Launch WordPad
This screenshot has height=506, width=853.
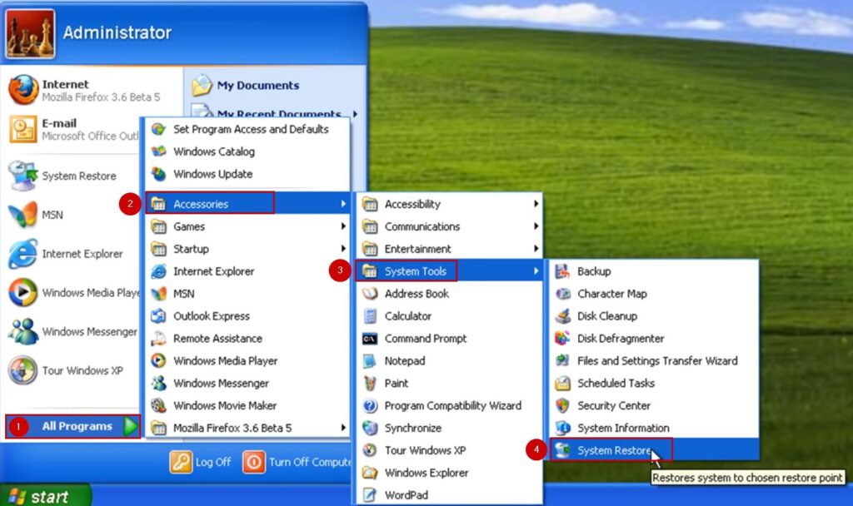click(449, 494)
